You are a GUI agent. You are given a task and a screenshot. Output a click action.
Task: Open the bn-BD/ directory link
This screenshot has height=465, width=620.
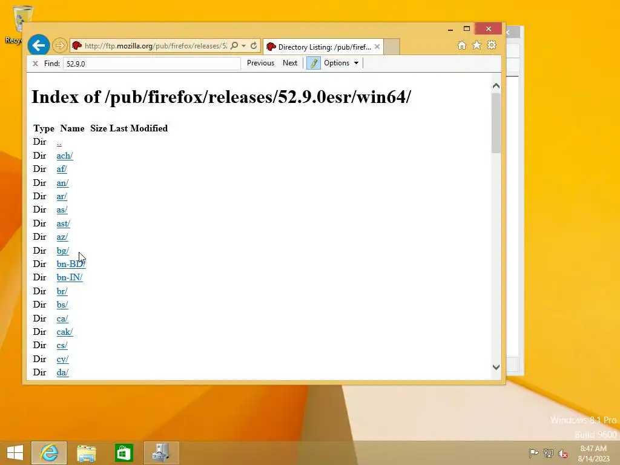click(x=71, y=264)
